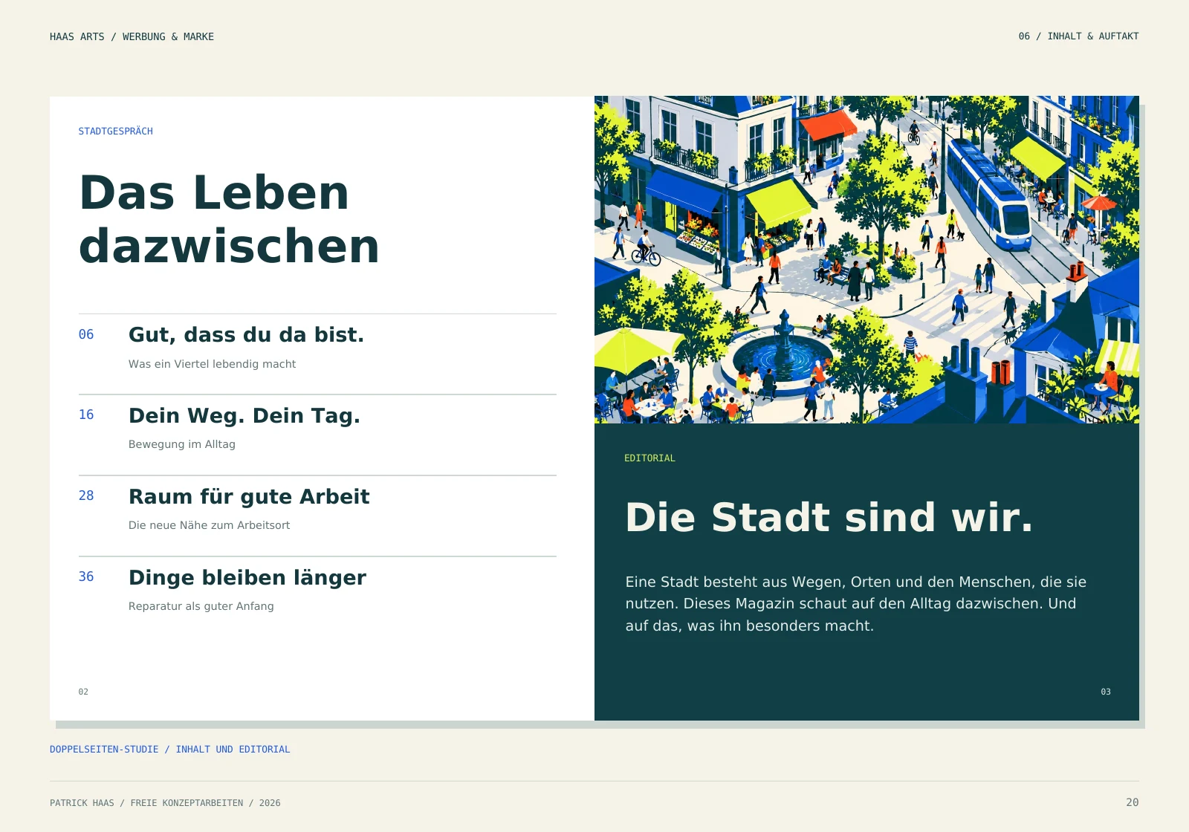This screenshot has width=1189, height=832.
Task: Select the subtitle 'Bewegung im Alltag'
Action: click(x=182, y=444)
